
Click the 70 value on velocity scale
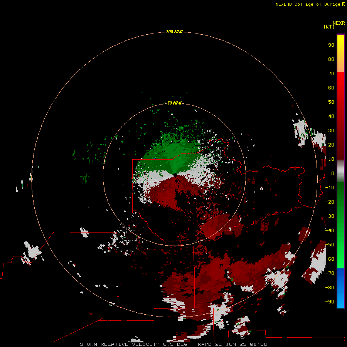(331, 74)
